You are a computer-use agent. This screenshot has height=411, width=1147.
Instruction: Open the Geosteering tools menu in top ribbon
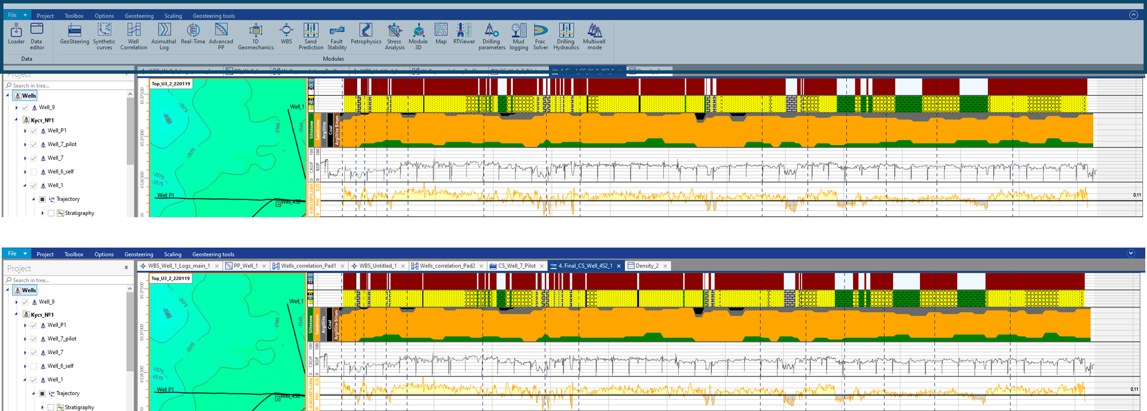point(214,16)
